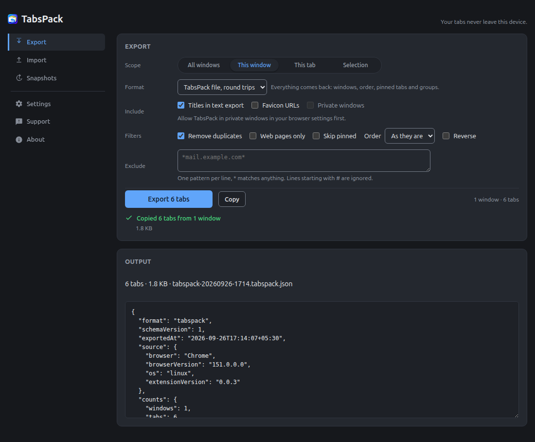535x442 pixels.
Task: Set scope to All windows
Action: tap(204, 65)
